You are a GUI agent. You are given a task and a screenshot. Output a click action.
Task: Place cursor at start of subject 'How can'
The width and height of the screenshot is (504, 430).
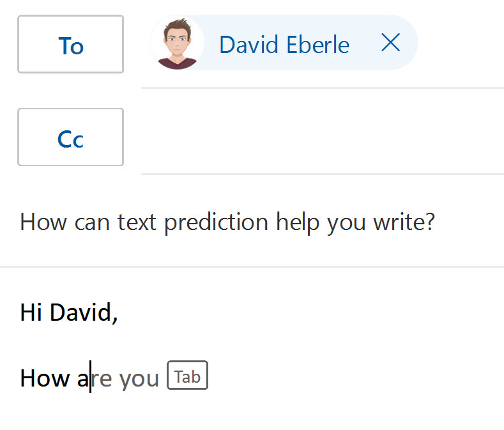click(21, 222)
